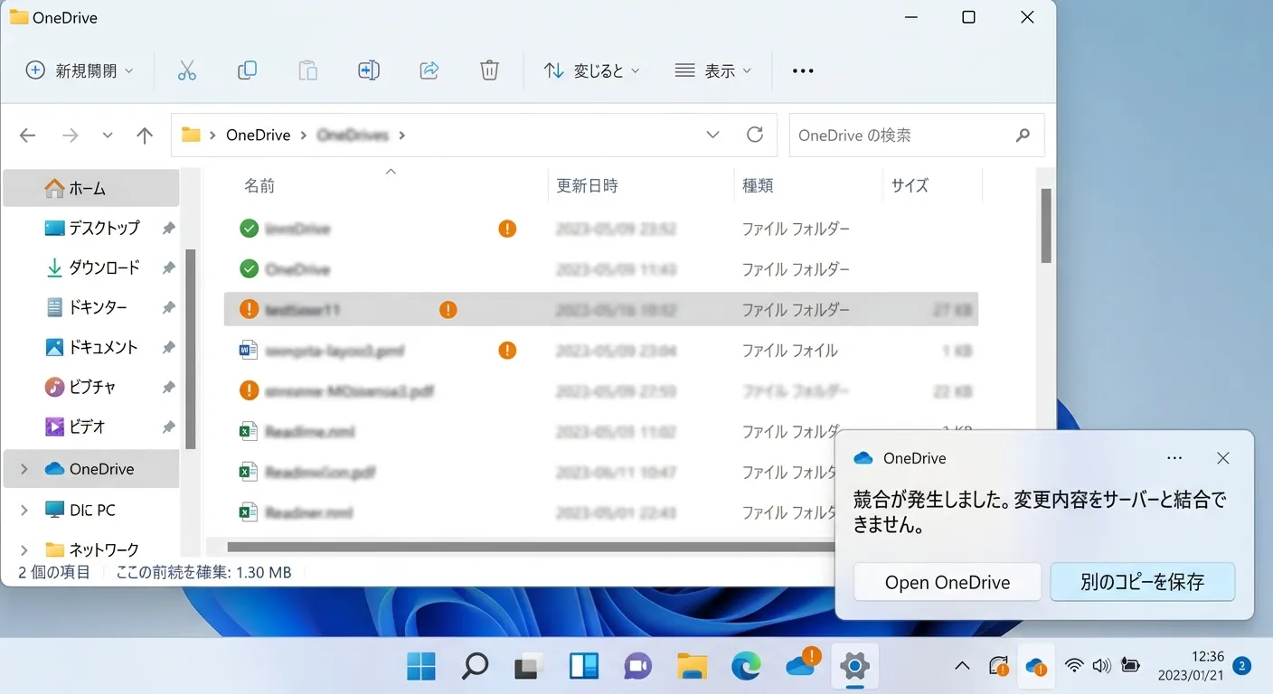Click the Copy icon in toolbar
Image resolution: width=1273 pixels, height=694 pixels.
click(247, 70)
